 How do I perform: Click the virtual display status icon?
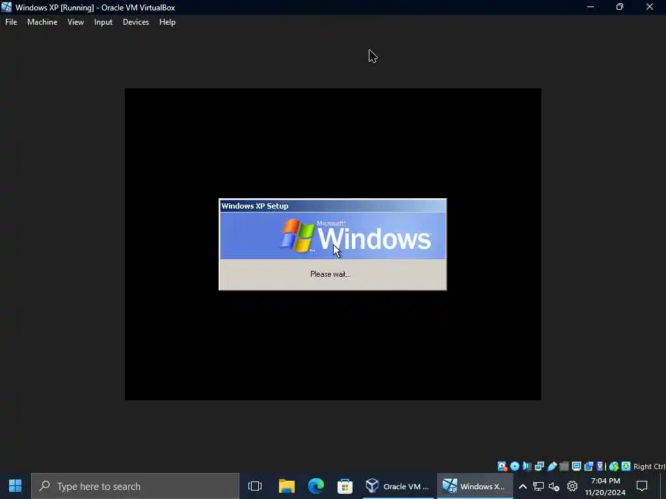(x=576, y=467)
